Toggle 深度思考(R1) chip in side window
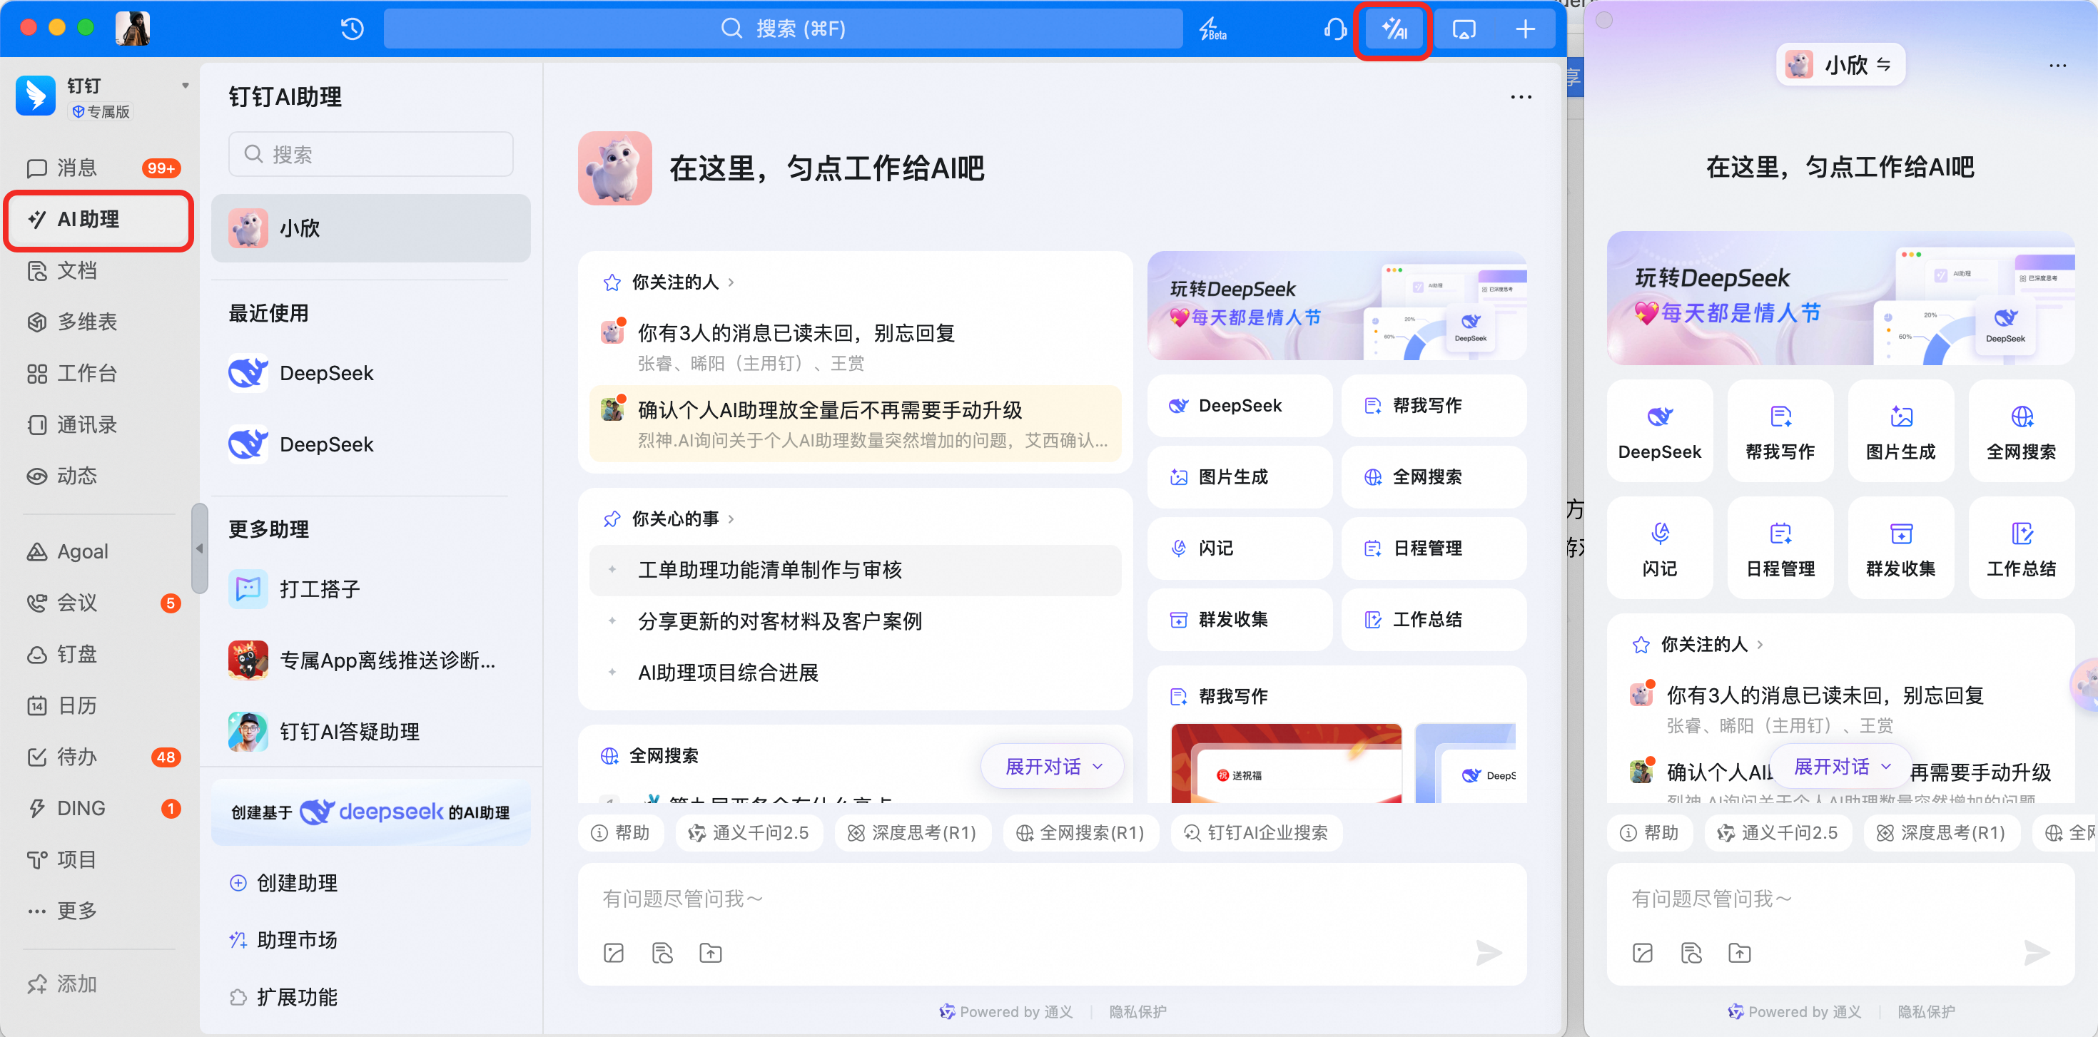2098x1037 pixels. point(1942,833)
